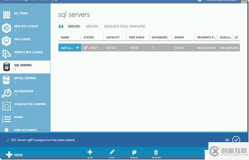The width and height of the screenshot is (249, 160).
Task: Open MySQL Servers in sidebar
Action: click(x=25, y=78)
